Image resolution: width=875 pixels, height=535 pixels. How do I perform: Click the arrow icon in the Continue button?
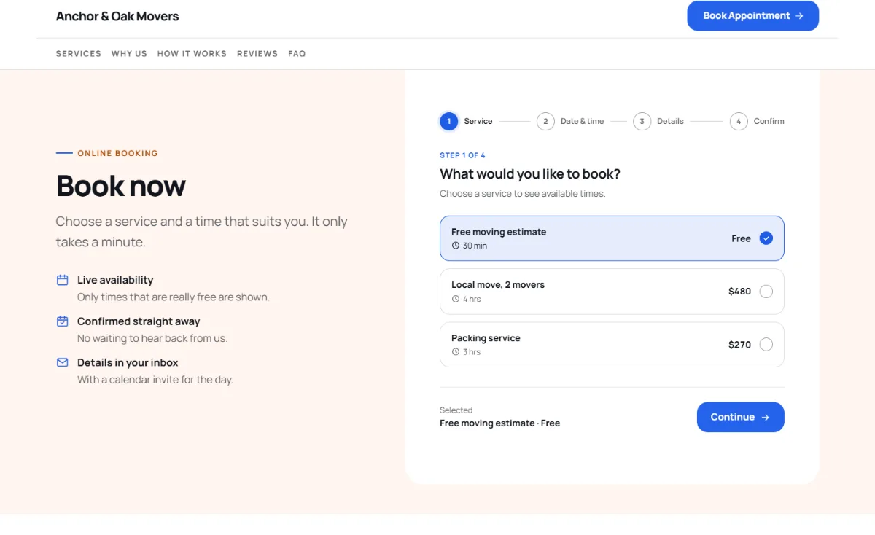click(766, 418)
